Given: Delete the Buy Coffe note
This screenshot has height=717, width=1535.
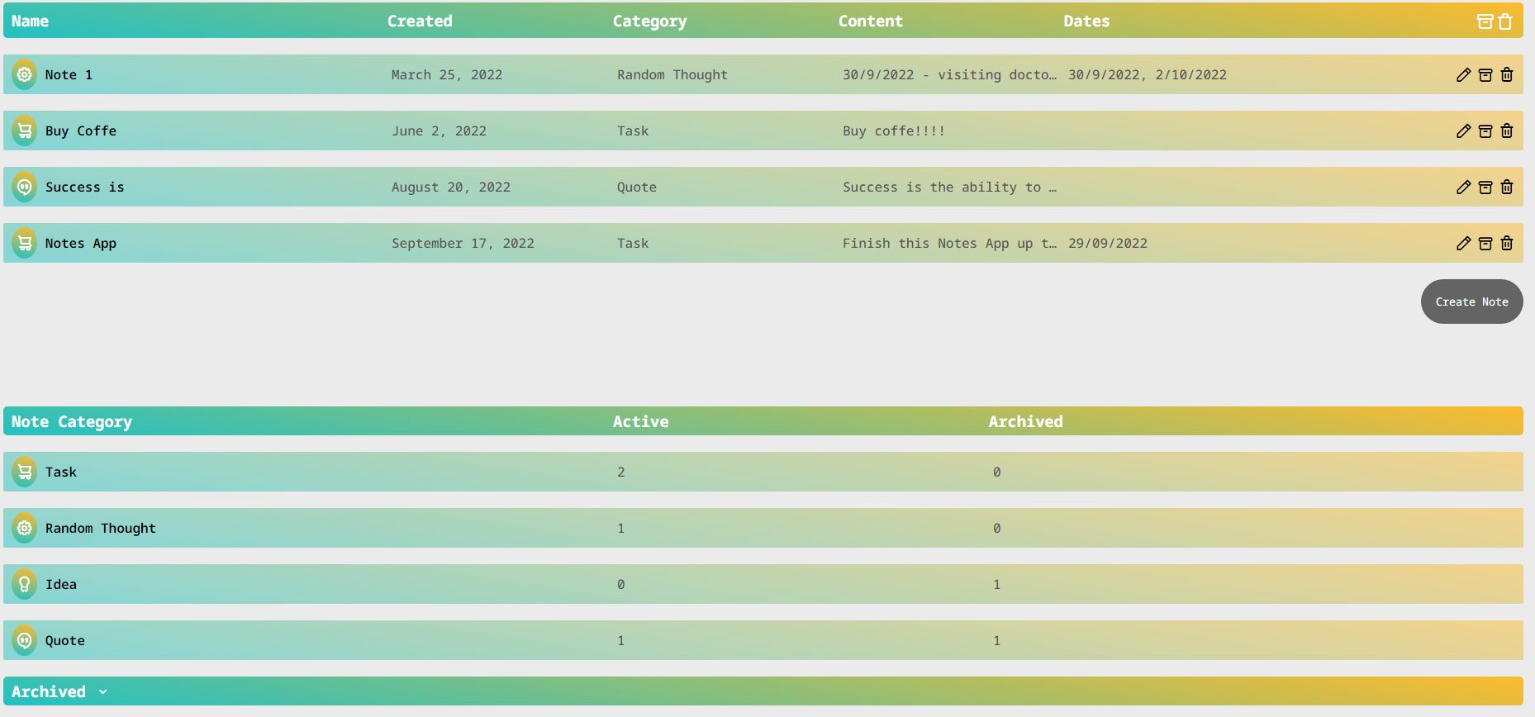Looking at the screenshot, I should coord(1506,131).
